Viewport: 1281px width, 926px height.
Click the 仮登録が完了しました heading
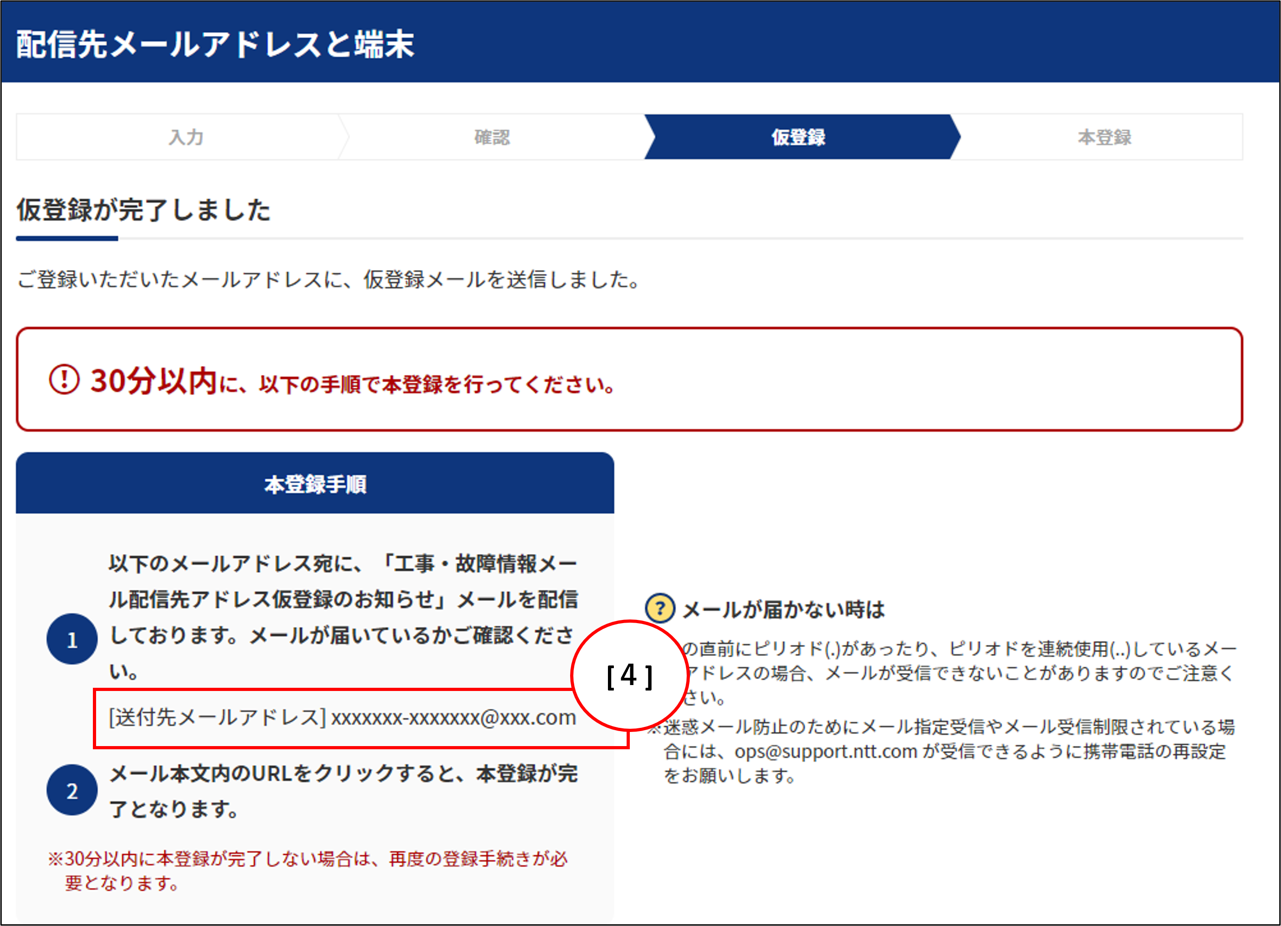point(143,210)
